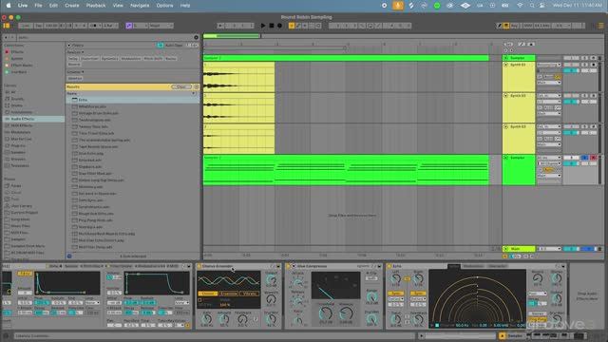The image size is (608, 342).
Task: Toggle the Glue Compressor device activator
Action: click(288, 266)
